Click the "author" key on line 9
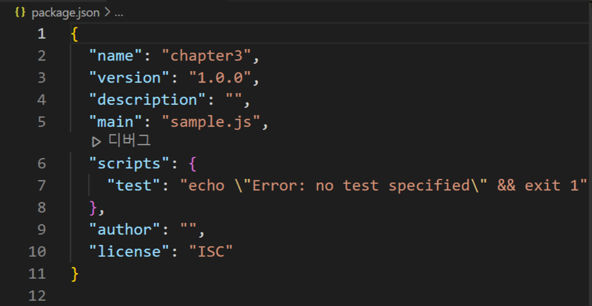 [x=125, y=230]
